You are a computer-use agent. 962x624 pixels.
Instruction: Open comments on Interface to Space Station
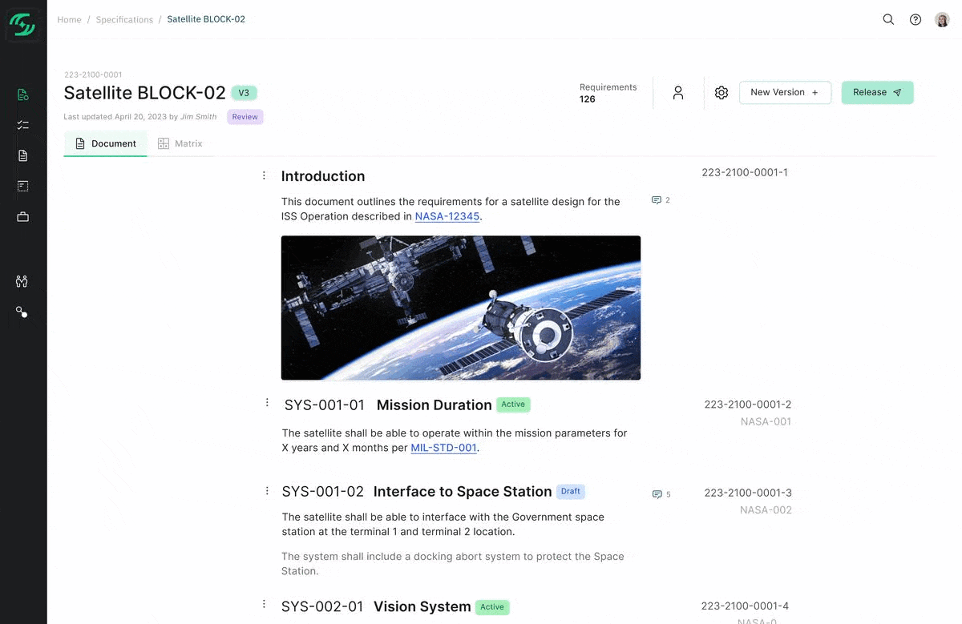coord(661,494)
